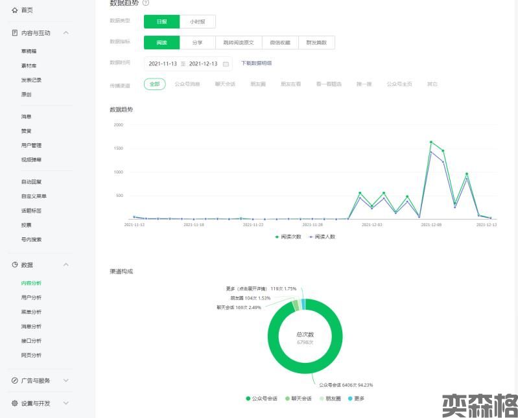Screen dimensions: 518x418
Task: Click the 内容与互动 document icon
Action: (14, 32)
